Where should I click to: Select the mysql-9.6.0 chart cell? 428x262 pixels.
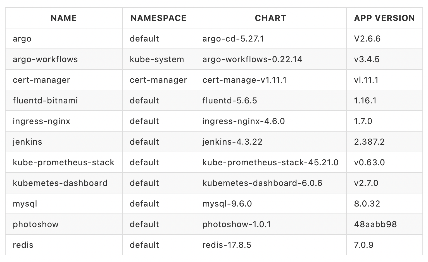click(227, 204)
